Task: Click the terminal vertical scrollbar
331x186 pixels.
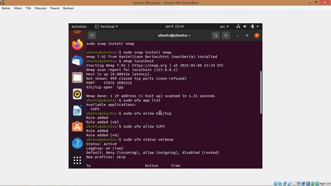Action: (261, 92)
